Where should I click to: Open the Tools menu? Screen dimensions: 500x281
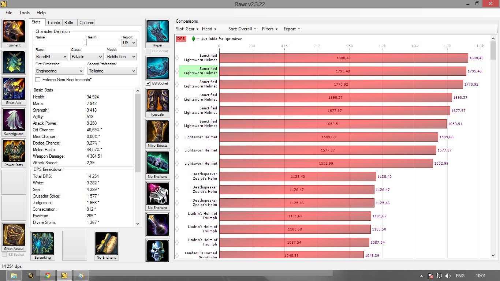[x=25, y=13]
